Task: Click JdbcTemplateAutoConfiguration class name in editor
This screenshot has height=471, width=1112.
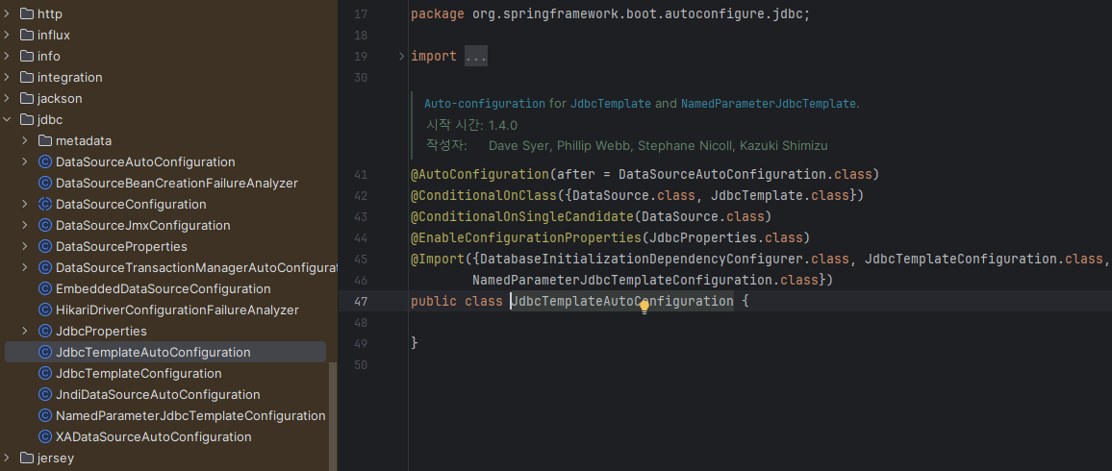Action: (x=622, y=301)
